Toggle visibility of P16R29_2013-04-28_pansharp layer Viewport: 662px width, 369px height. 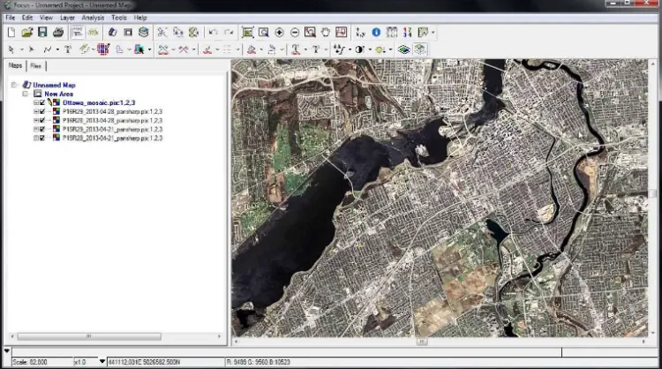click(42, 111)
